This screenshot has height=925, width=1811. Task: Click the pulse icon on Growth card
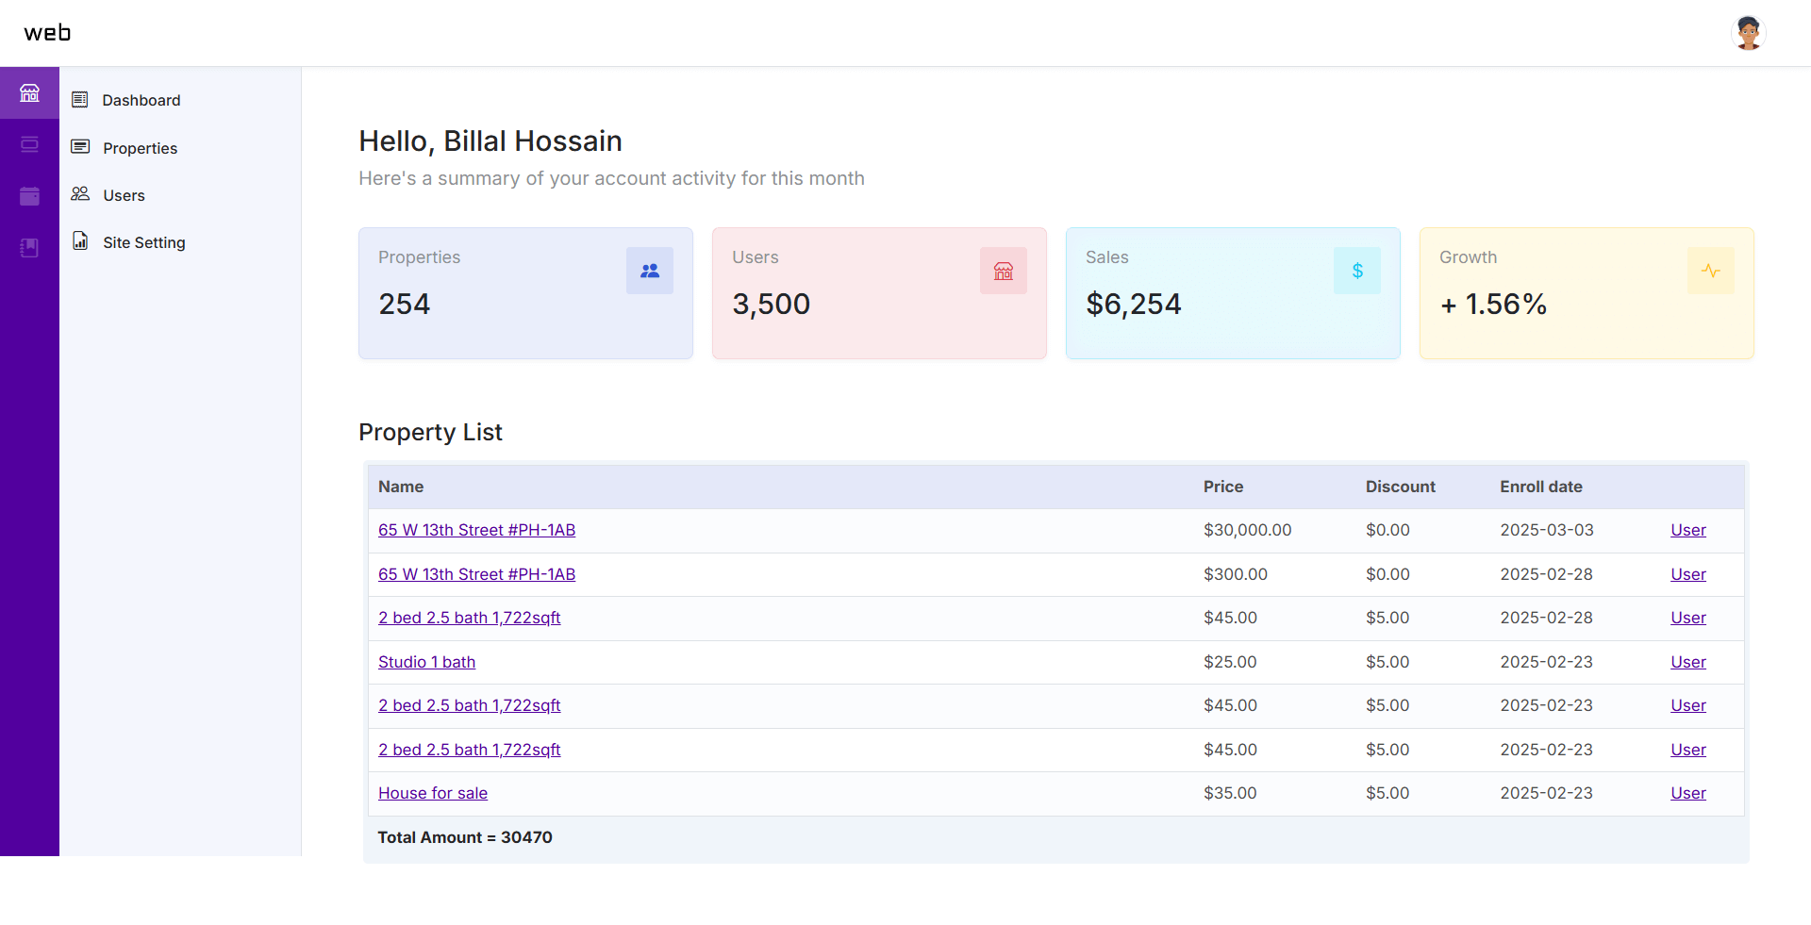(x=1710, y=271)
